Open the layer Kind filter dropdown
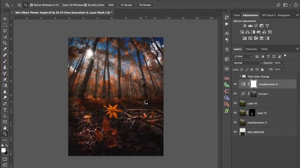 (243, 56)
